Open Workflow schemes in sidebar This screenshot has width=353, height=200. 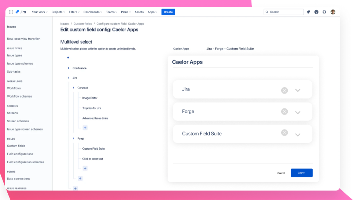19,96
